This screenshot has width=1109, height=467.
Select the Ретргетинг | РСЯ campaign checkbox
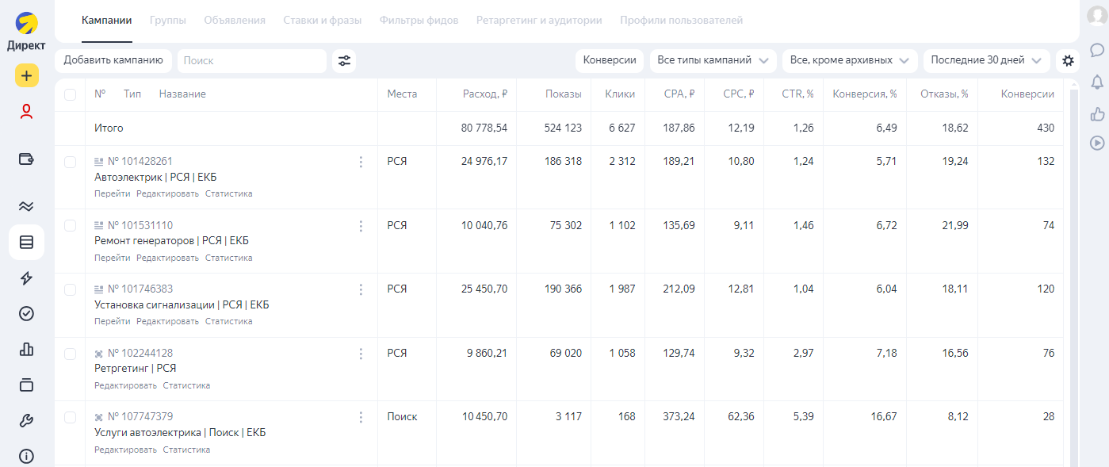coord(70,354)
